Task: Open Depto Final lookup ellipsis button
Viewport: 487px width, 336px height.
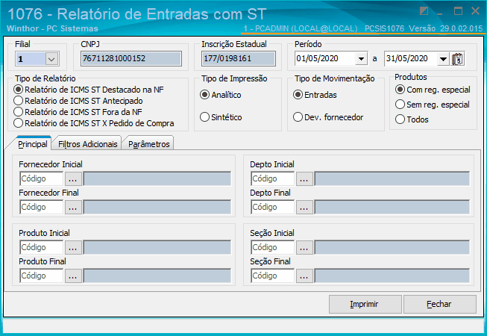Action: [304, 208]
